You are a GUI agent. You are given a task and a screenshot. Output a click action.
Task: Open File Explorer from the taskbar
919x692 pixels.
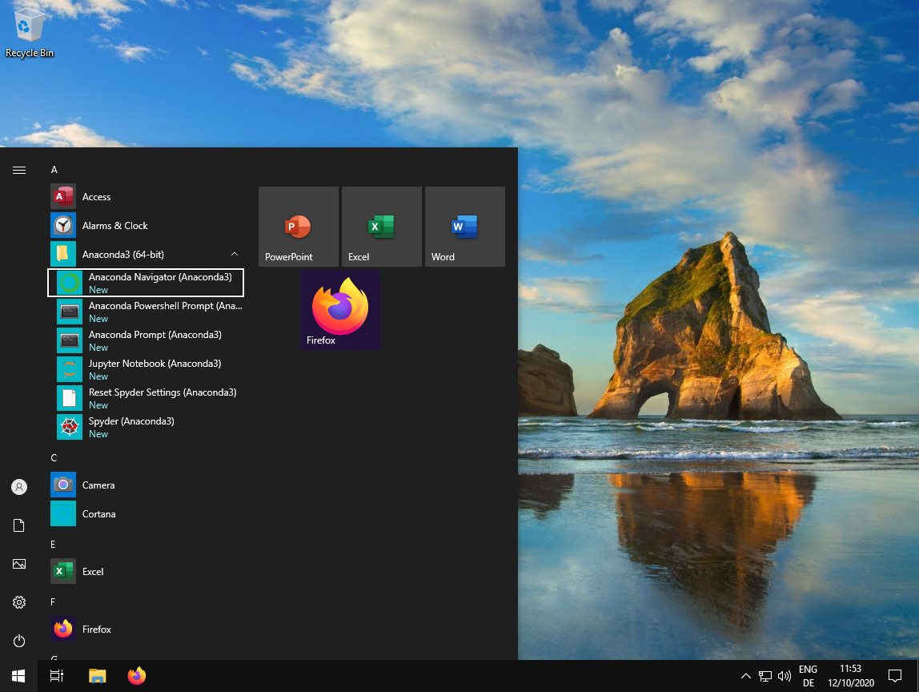tap(97, 676)
